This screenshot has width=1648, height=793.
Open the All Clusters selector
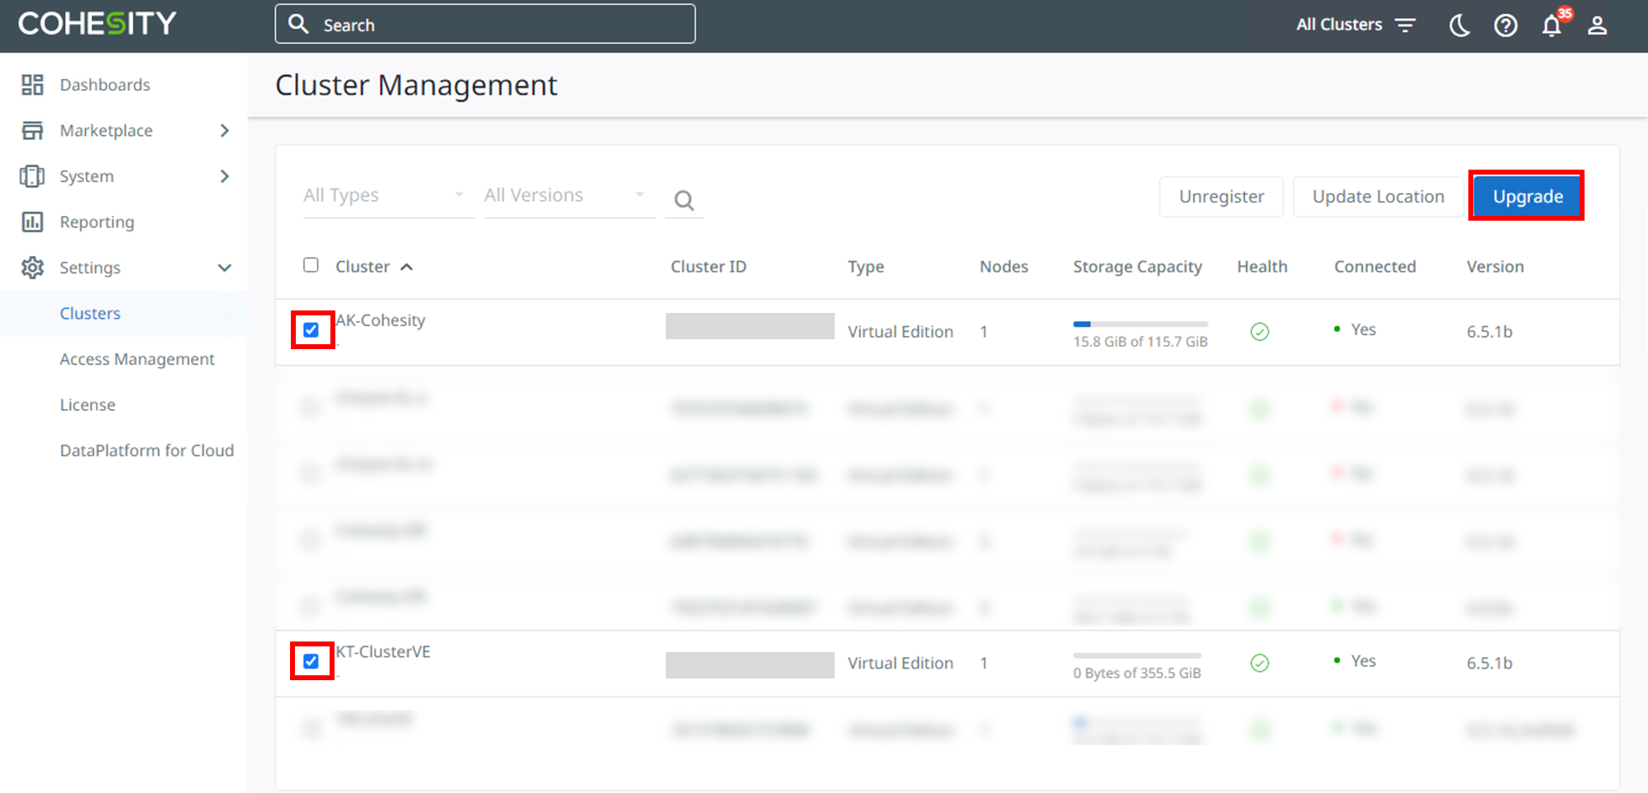tap(1355, 25)
